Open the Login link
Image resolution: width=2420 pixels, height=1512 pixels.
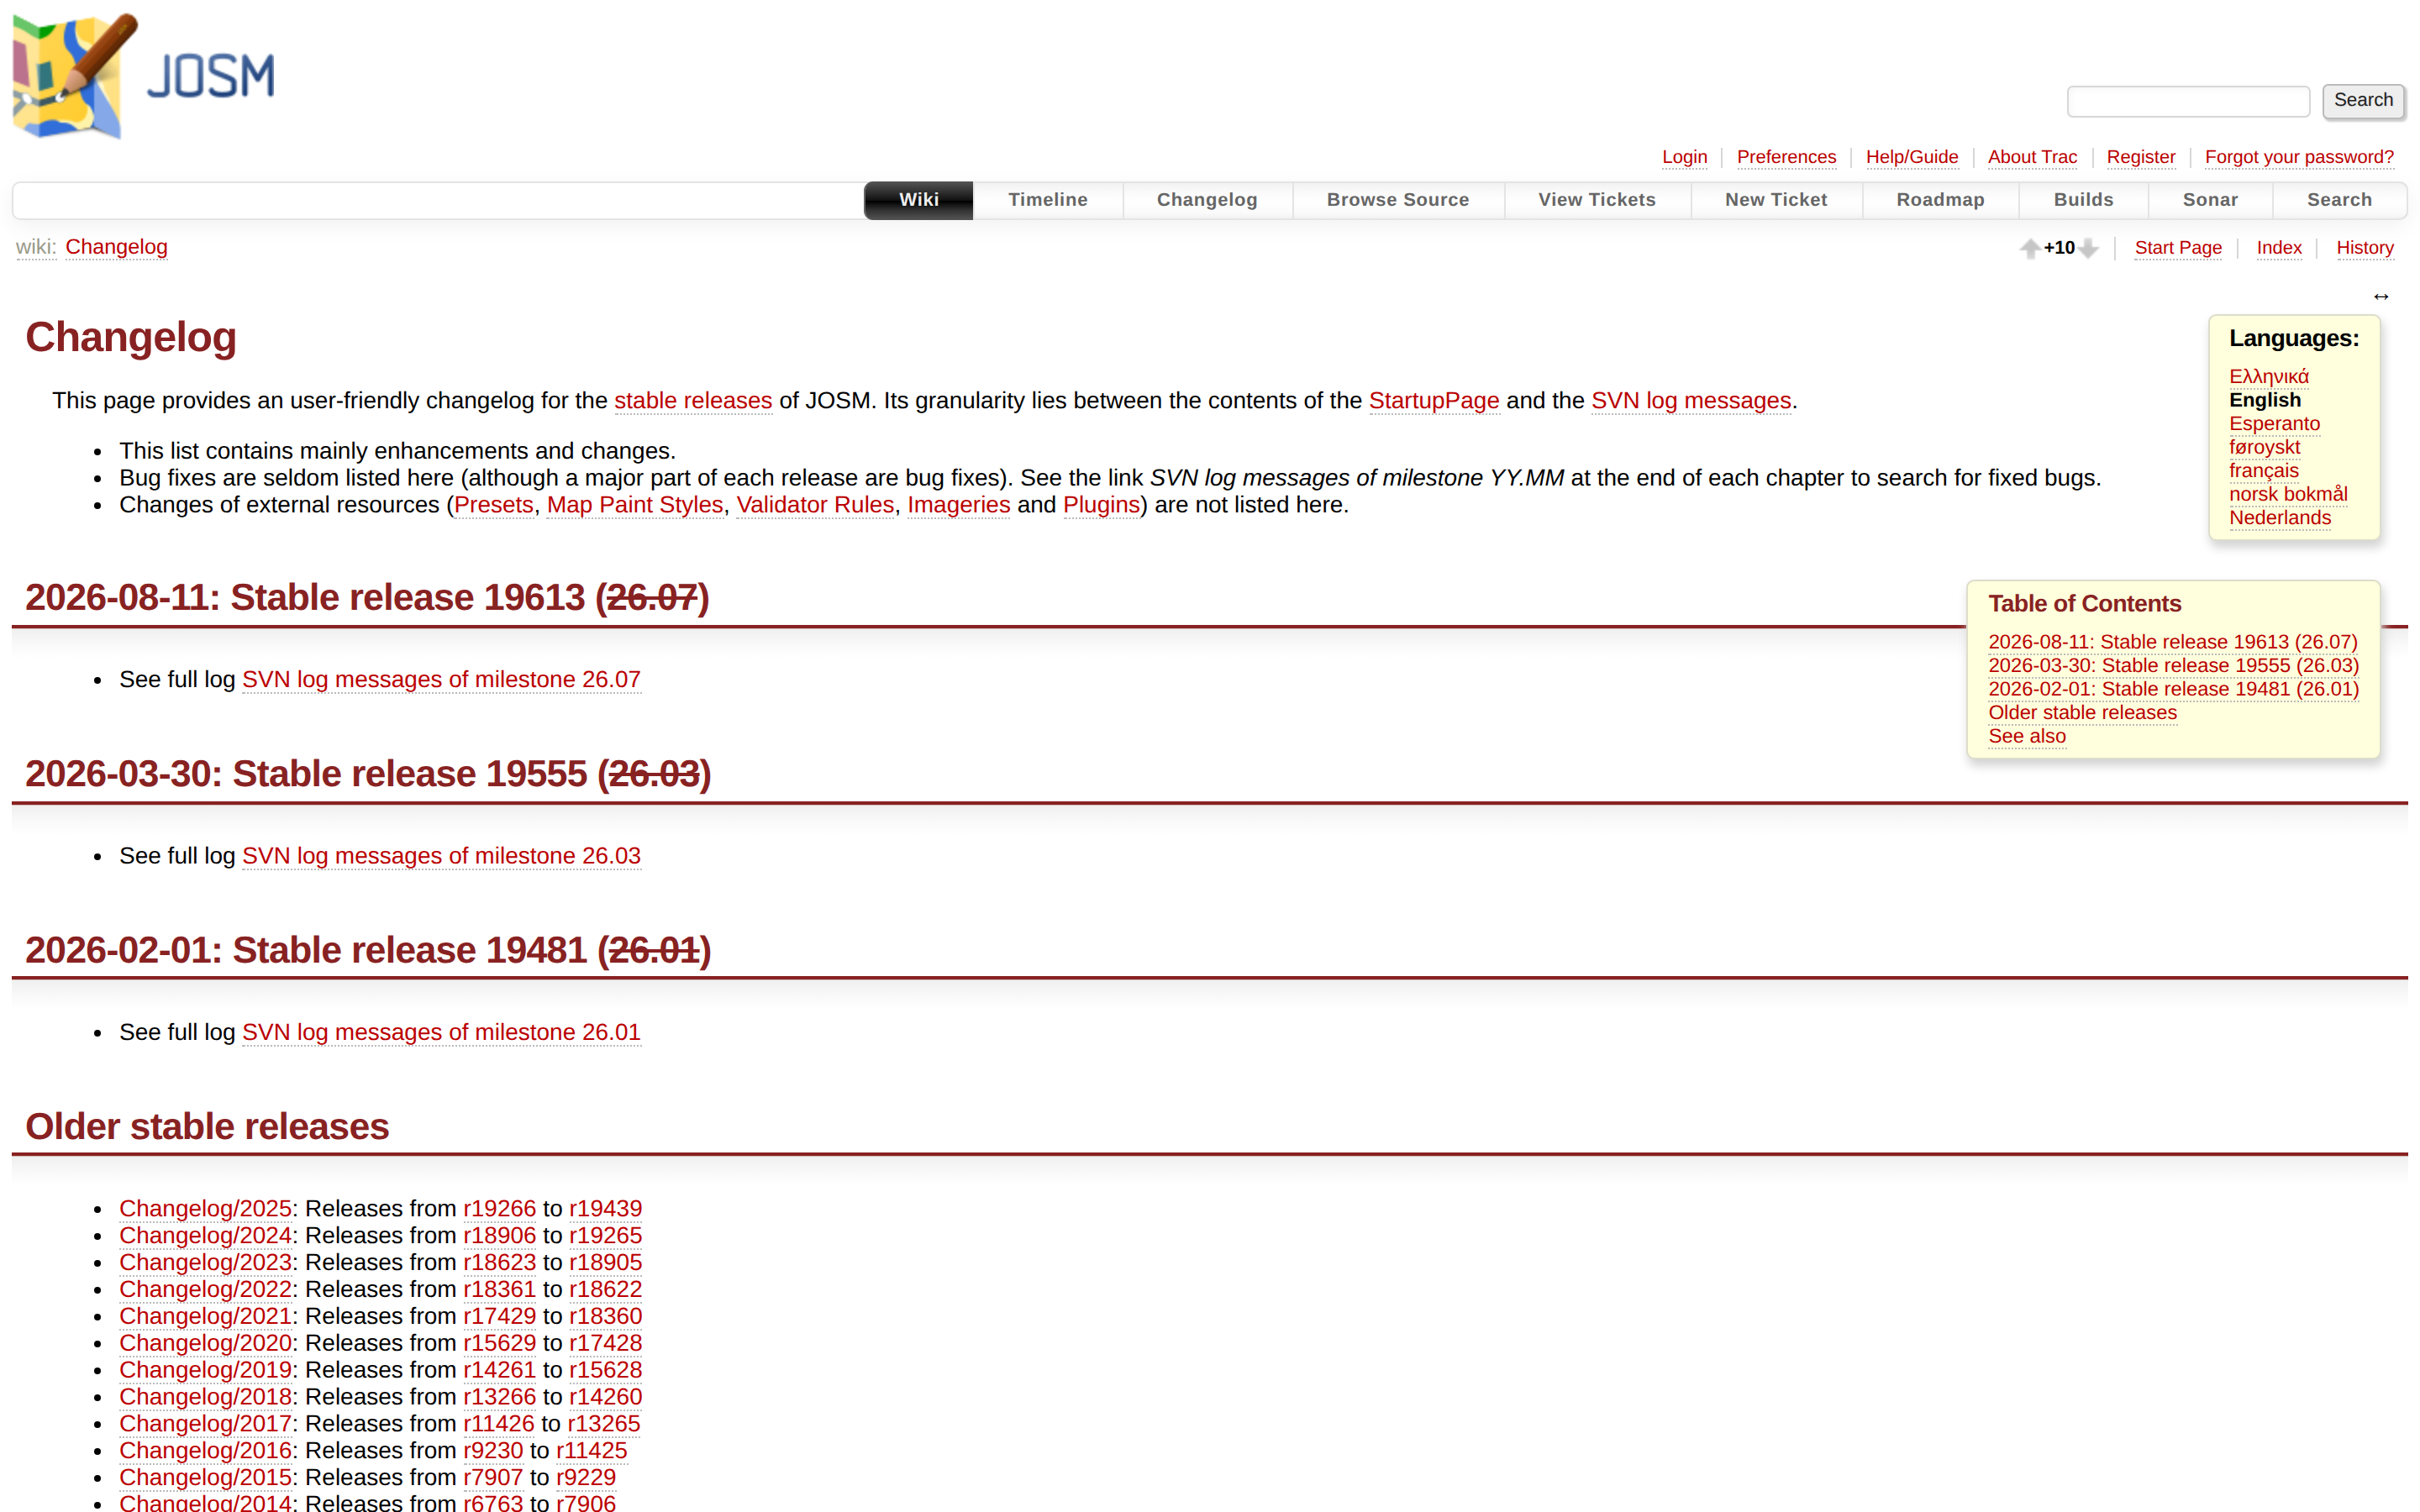click(x=1684, y=157)
